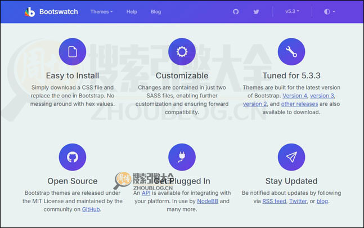The width and height of the screenshot is (364, 228).
Task: Visit the NodeBB link
Action: 208,201
